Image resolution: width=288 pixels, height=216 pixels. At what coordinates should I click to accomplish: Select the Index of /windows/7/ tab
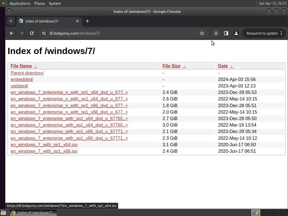(x=49, y=21)
